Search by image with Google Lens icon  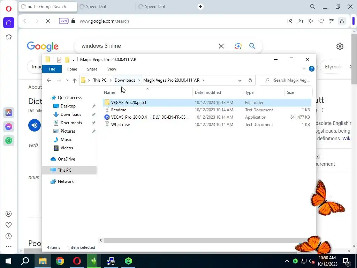pyautogui.click(x=238, y=46)
